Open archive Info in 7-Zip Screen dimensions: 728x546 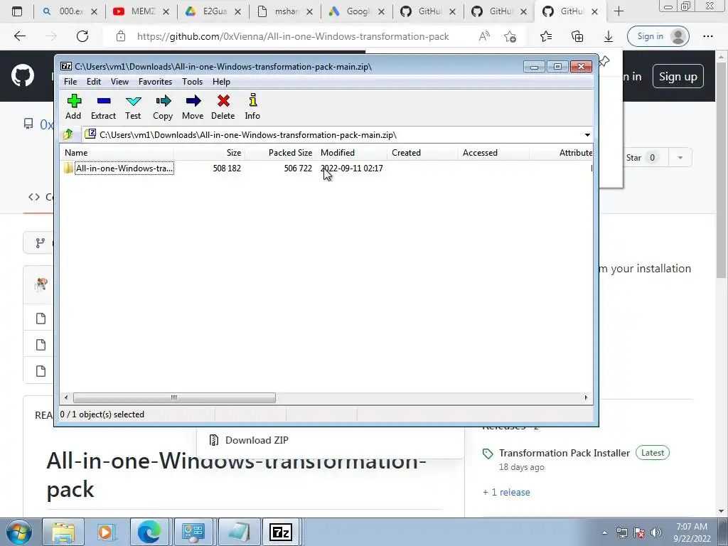[x=252, y=107]
